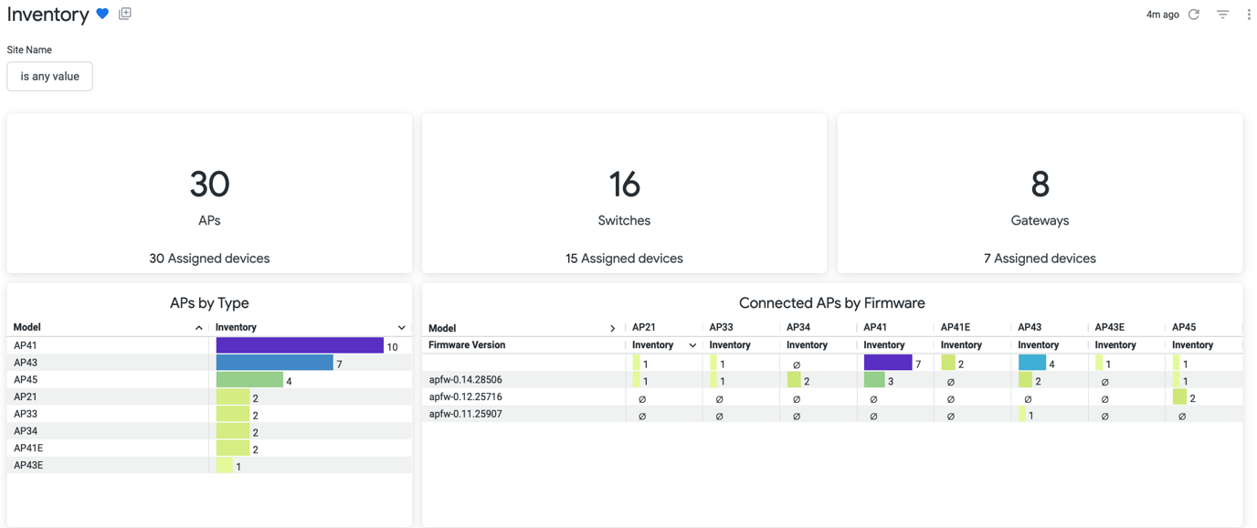This screenshot has height=528, width=1257.
Task: Select the 16 Switches summary tile
Action: click(624, 194)
